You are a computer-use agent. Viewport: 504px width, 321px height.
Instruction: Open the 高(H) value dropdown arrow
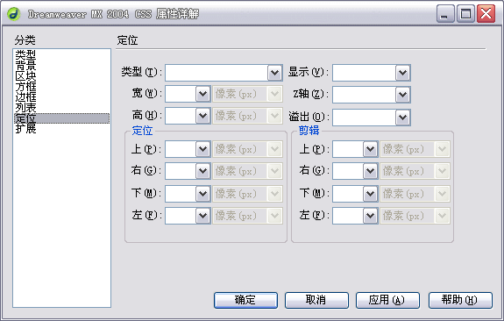(x=202, y=116)
